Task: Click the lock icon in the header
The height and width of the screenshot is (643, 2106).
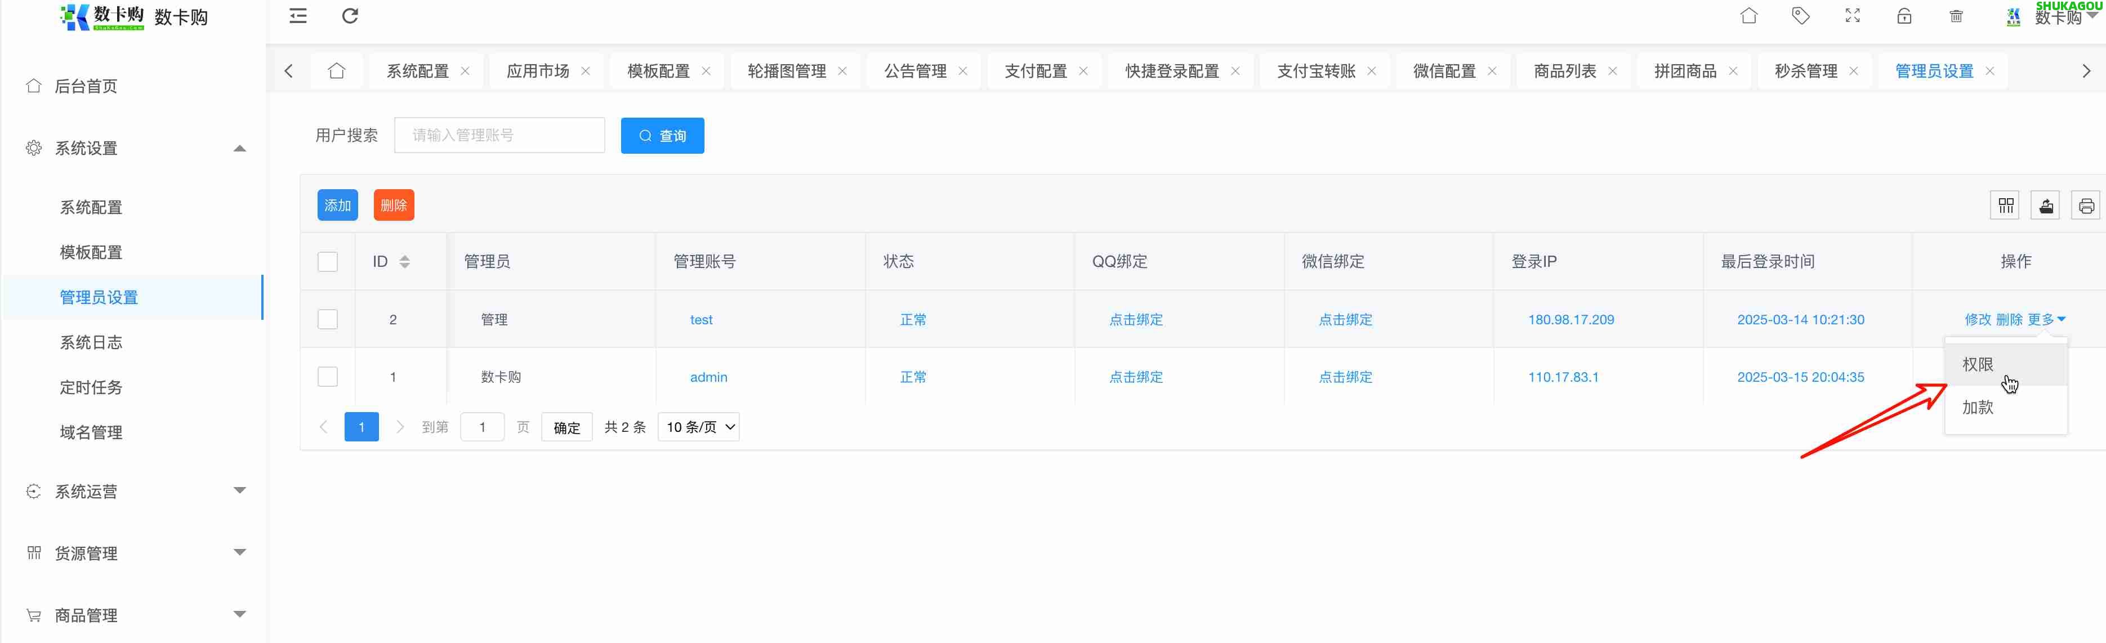Action: pyautogui.click(x=1905, y=16)
